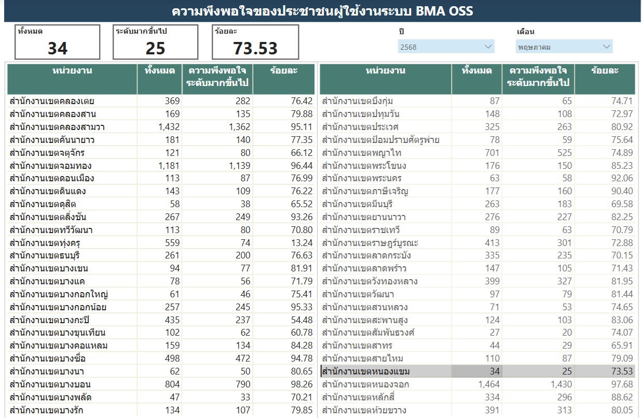Select the สำนักงานเขตทุ่งครุ row
This screenshot has width=642, height=418.
click(52, 243)
